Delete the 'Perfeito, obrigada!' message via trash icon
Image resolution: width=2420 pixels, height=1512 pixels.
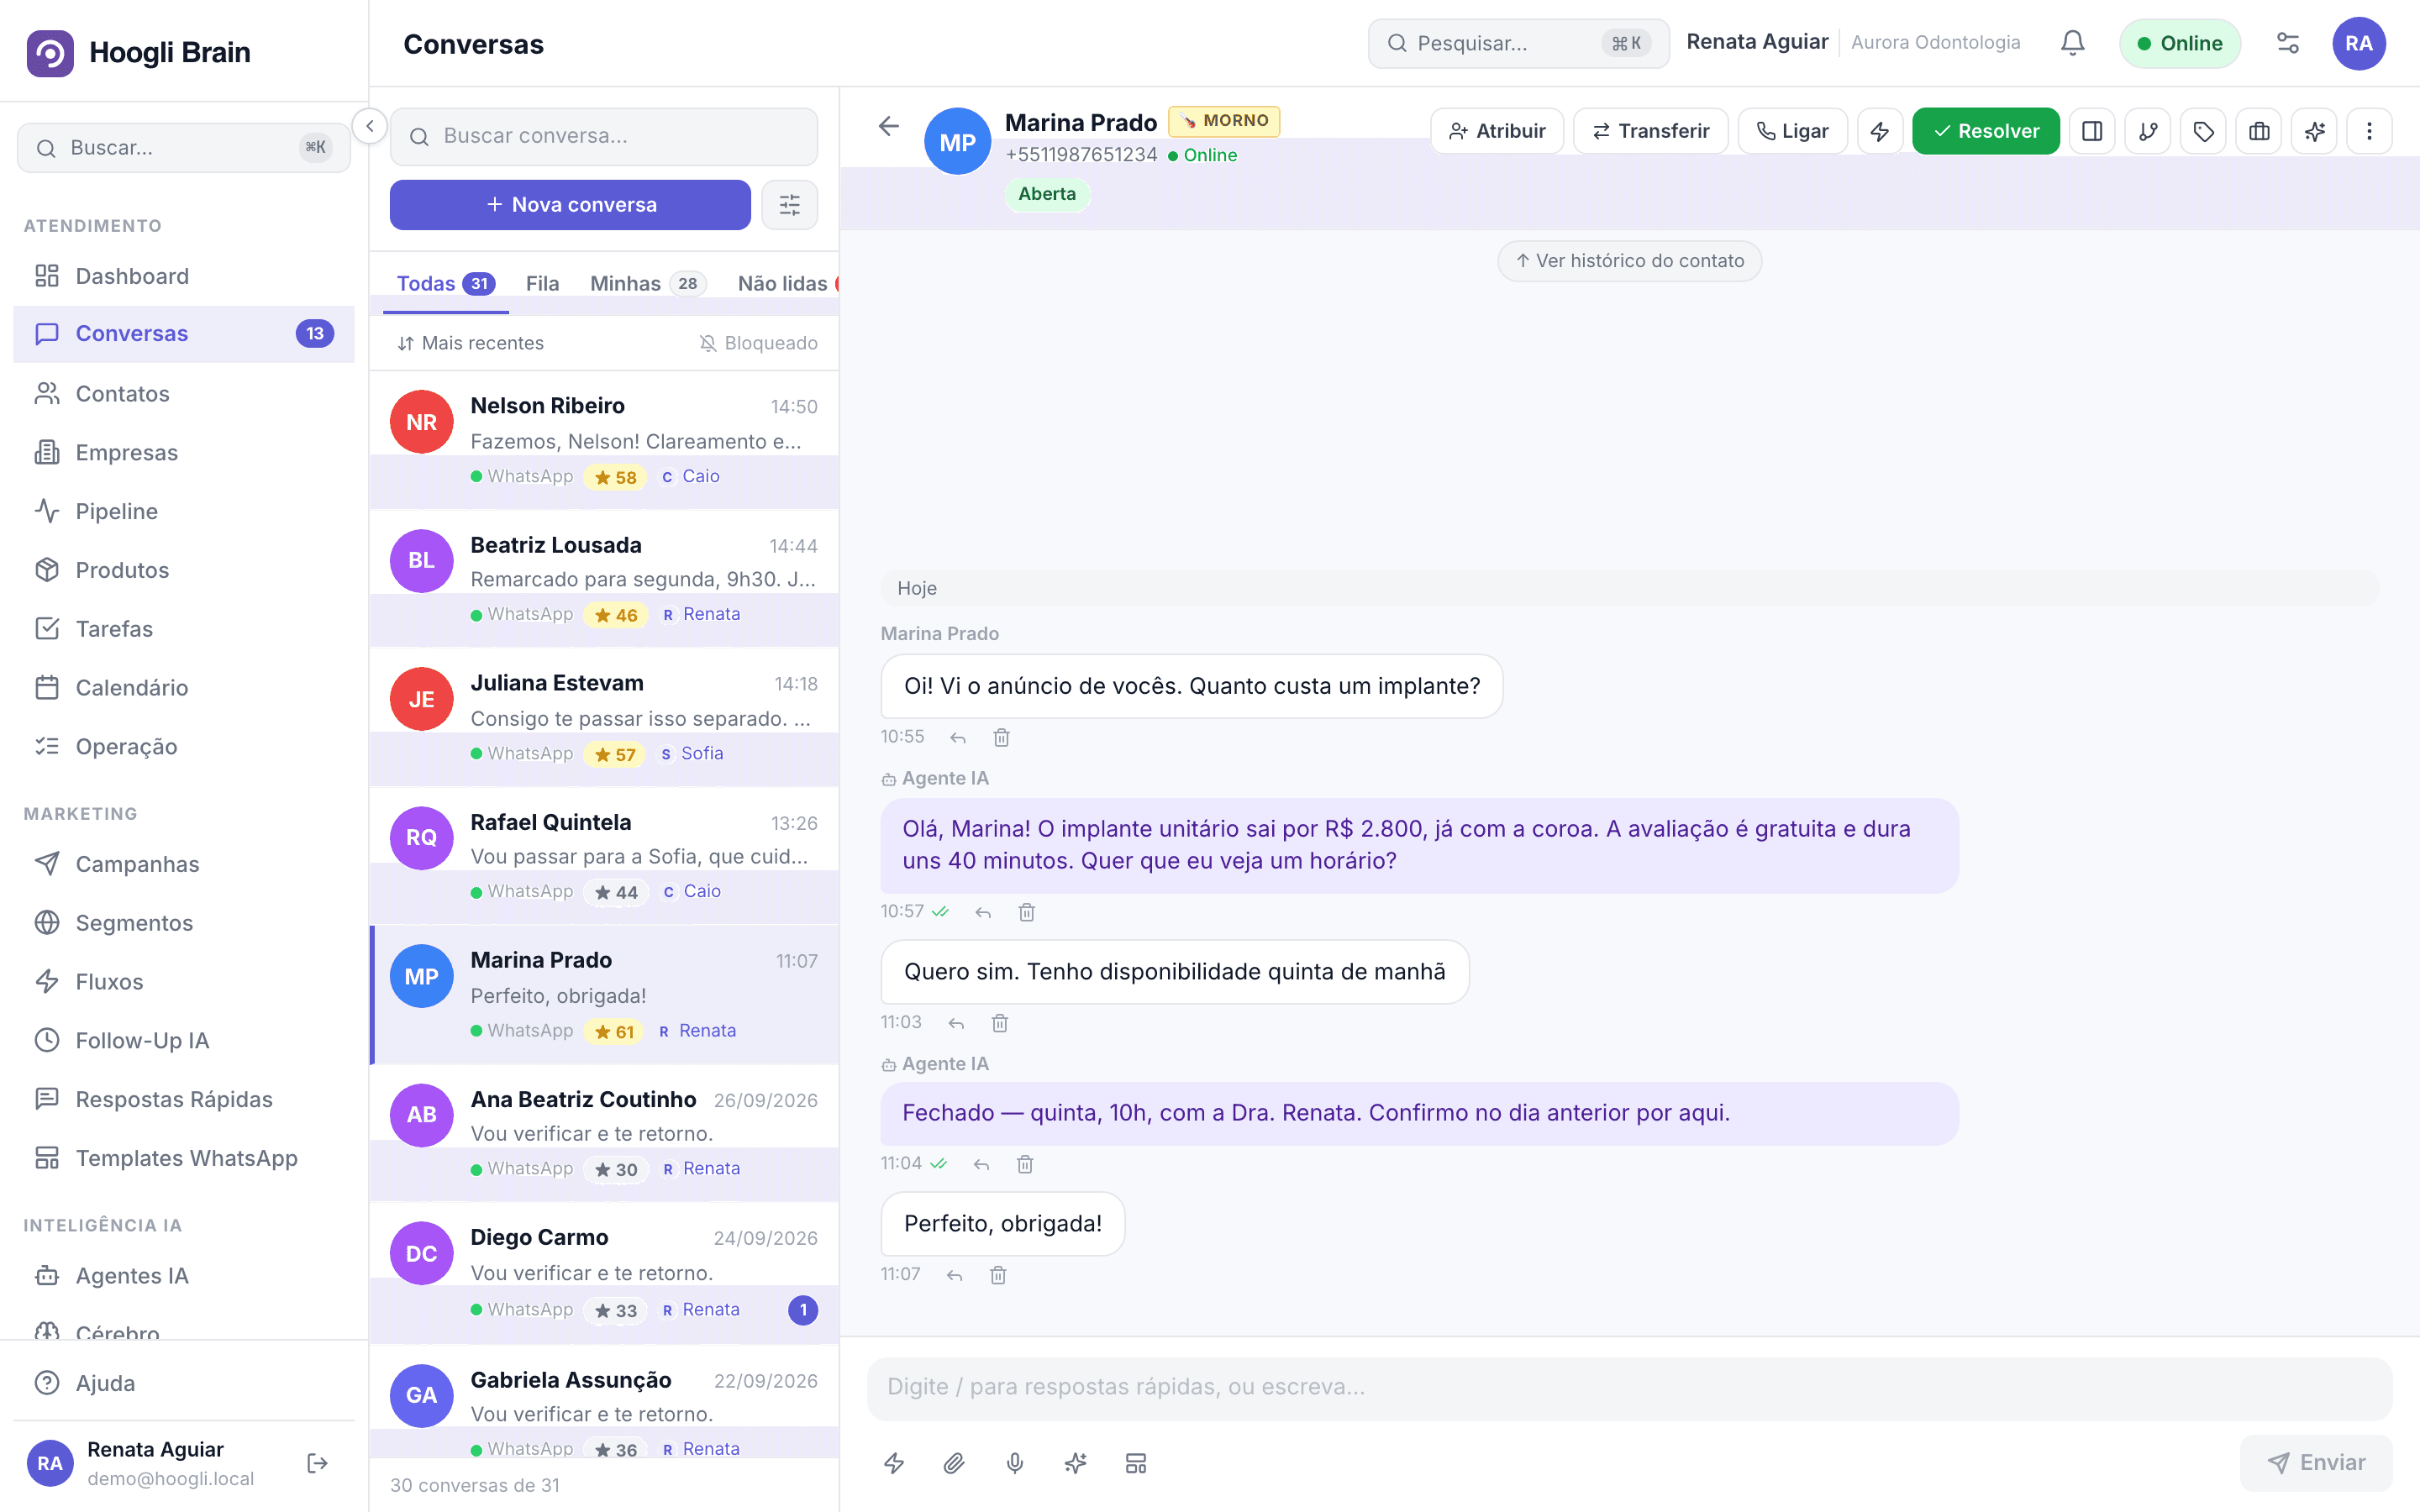point(998,1275)
